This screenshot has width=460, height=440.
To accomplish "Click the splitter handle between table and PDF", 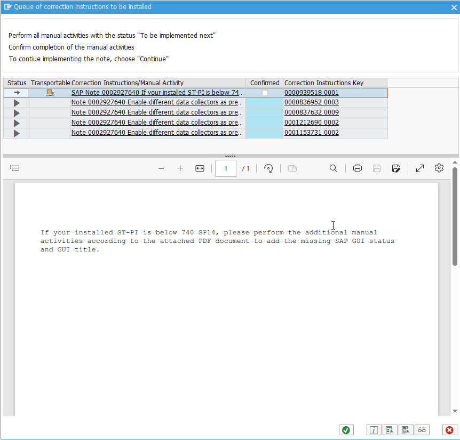I will (230, 156).
